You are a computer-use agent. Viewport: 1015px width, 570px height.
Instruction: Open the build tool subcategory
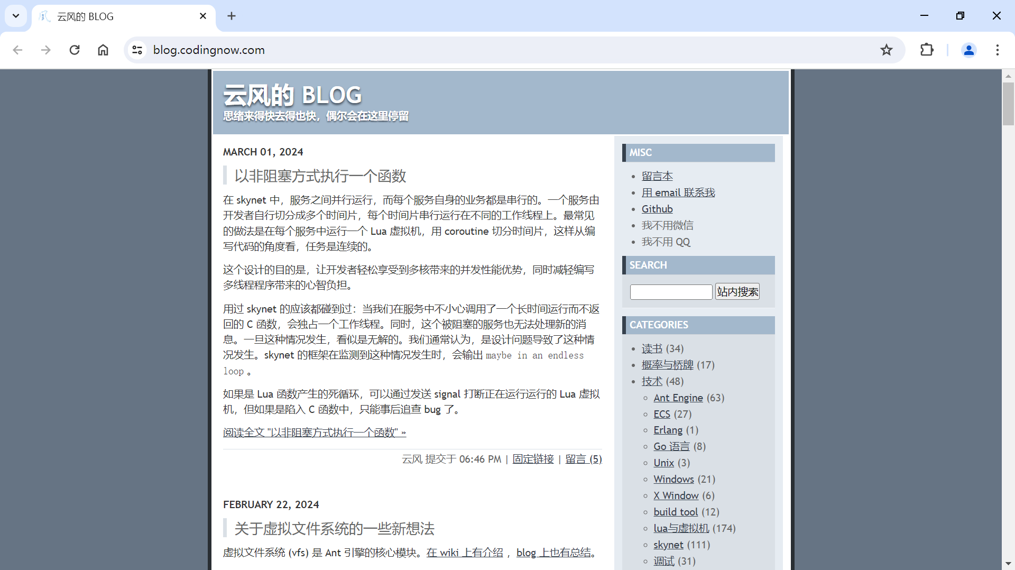tap(676, 512)
